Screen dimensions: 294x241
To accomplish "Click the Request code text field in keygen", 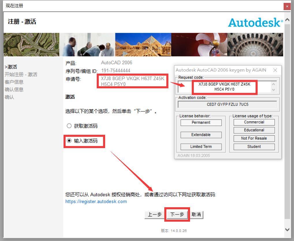I will (224, 87).
